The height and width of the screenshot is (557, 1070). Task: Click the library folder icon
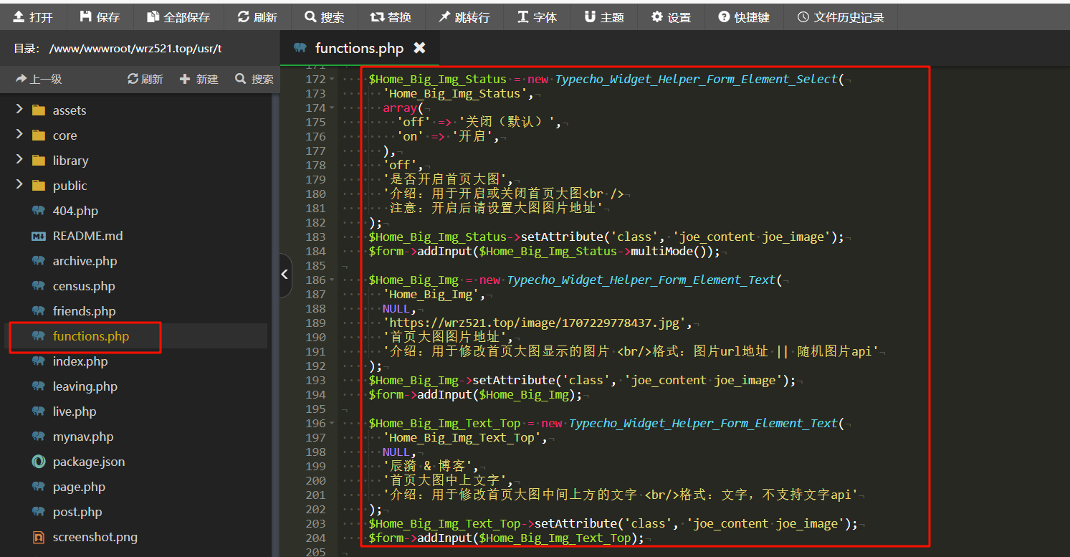(x=39, y=160)
